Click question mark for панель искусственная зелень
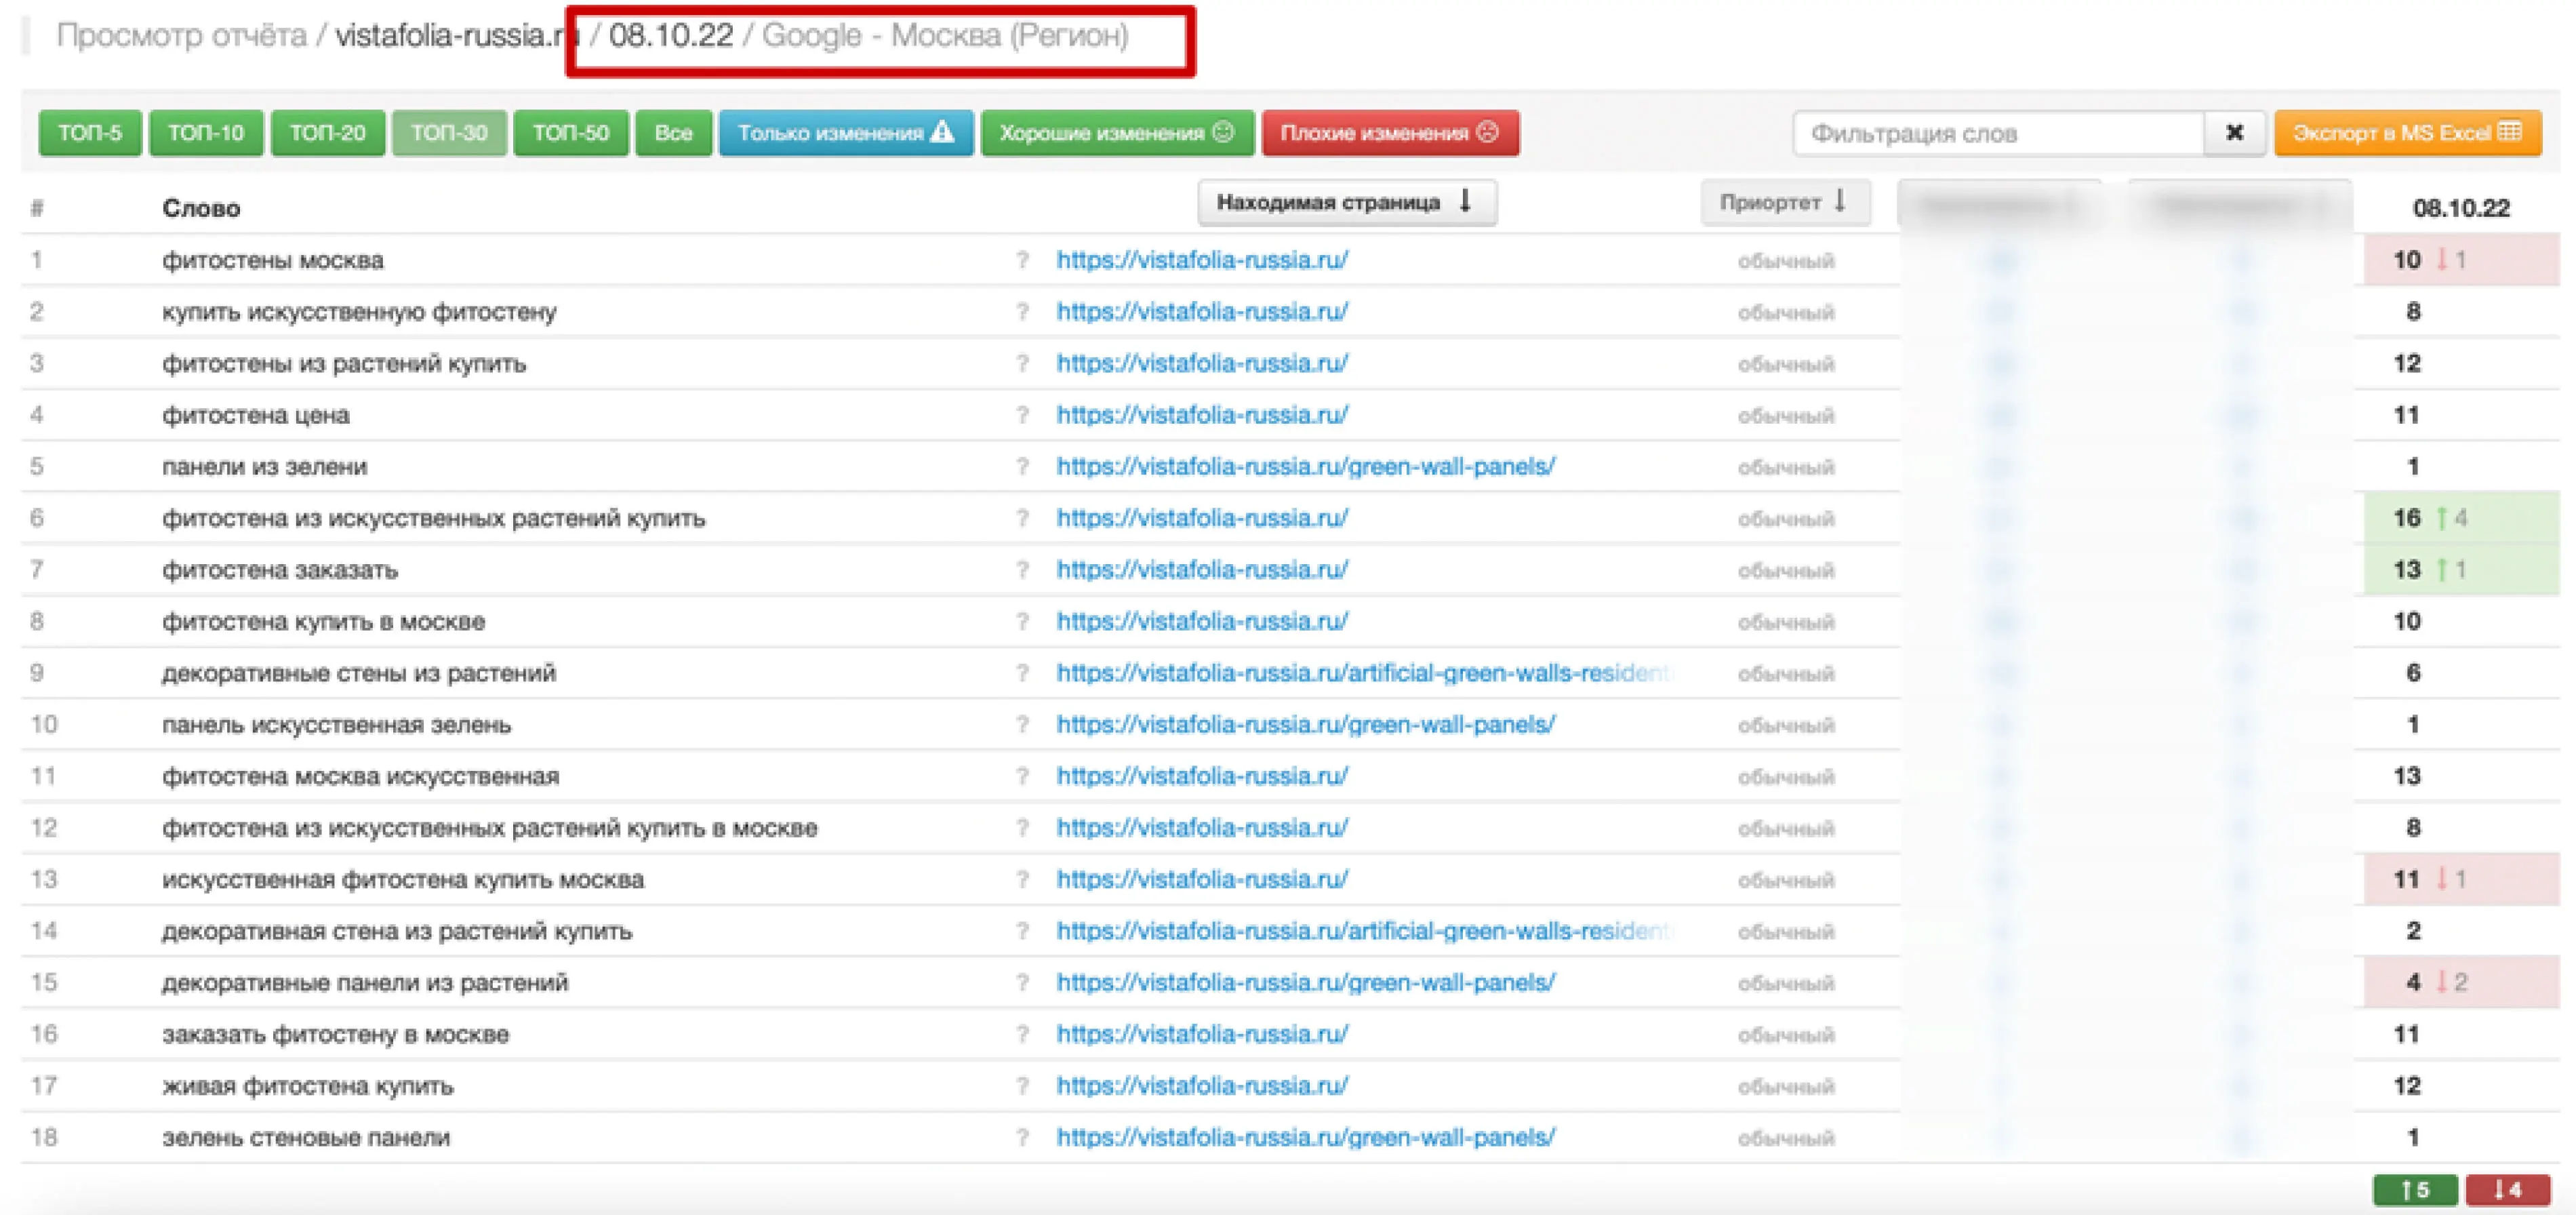This screenshot has height=1215, width=2576. tap(1022, 725)
